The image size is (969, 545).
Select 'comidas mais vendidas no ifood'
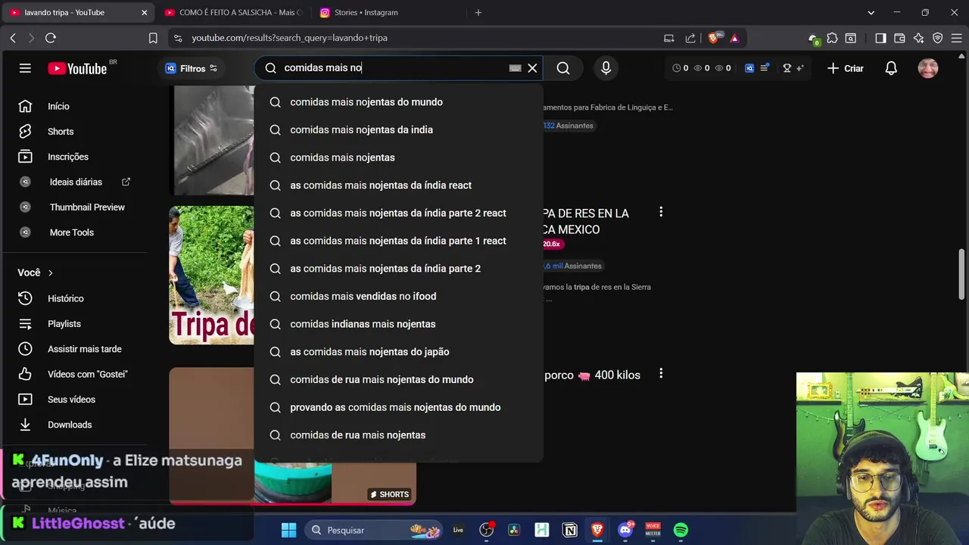pos(398,296)
